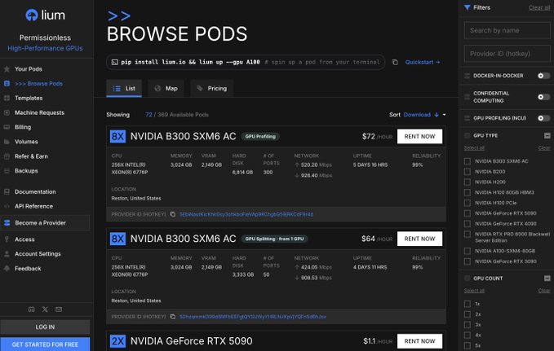Click the API Reference code icon
The width and height of the screenshot is (554, 351).
(7, 206)
